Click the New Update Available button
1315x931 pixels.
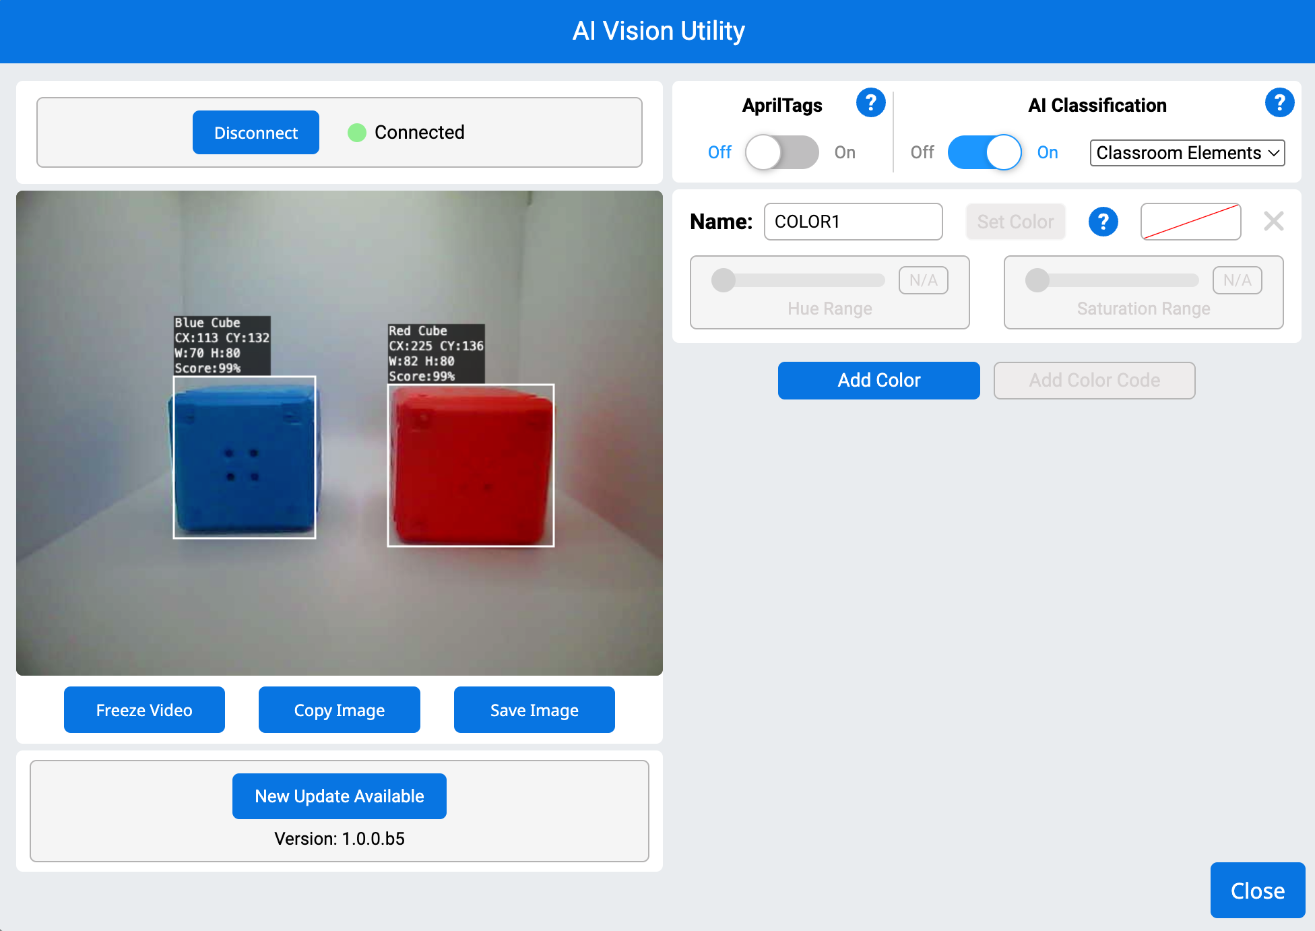[x=339, y=796]
